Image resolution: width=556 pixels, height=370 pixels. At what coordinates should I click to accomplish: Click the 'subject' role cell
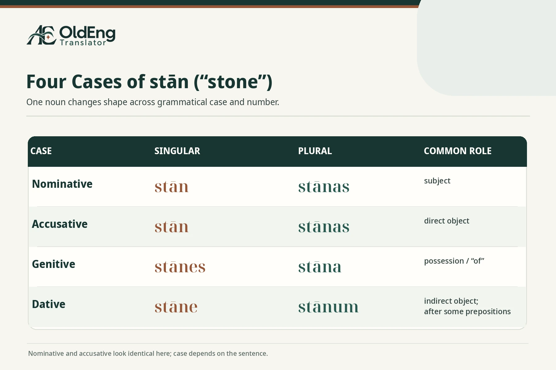point(437,181)
